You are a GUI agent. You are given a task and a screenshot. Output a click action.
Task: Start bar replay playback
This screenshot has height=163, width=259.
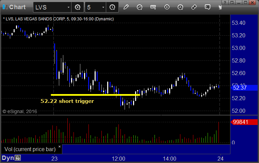[167, 7]
